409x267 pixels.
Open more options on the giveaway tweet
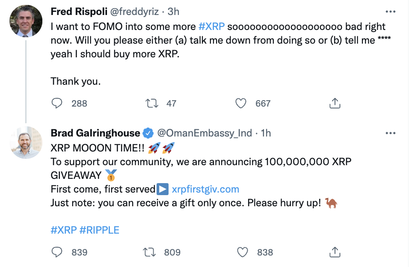point(391,133)
